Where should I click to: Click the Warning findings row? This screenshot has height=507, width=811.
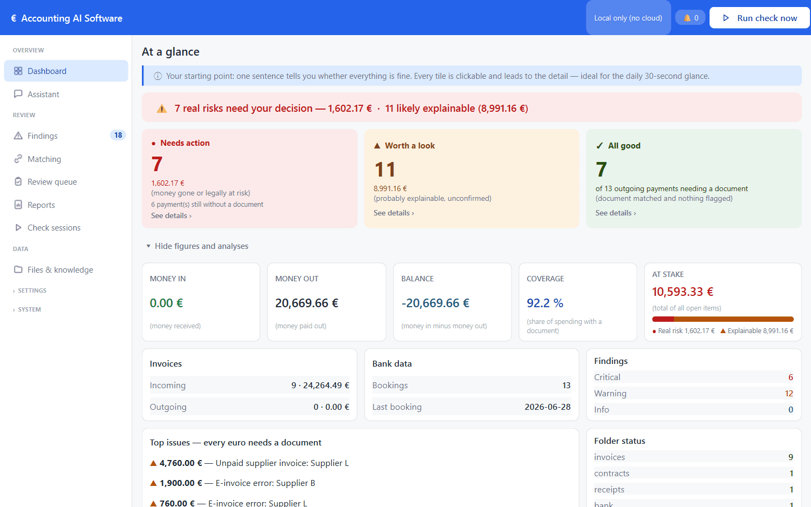[693, 393]
